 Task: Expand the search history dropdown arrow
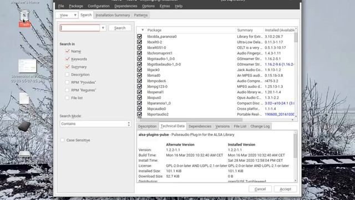[x=103, y=28]
